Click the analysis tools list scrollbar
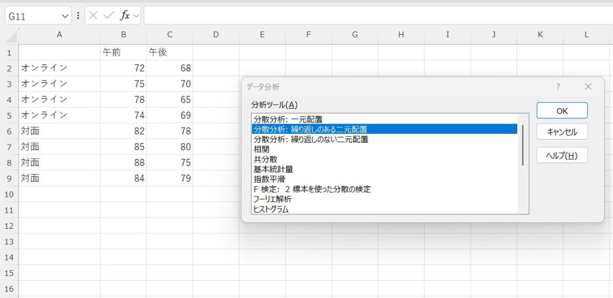This screenshot has height=298, width=613. (x=523, y=145)
